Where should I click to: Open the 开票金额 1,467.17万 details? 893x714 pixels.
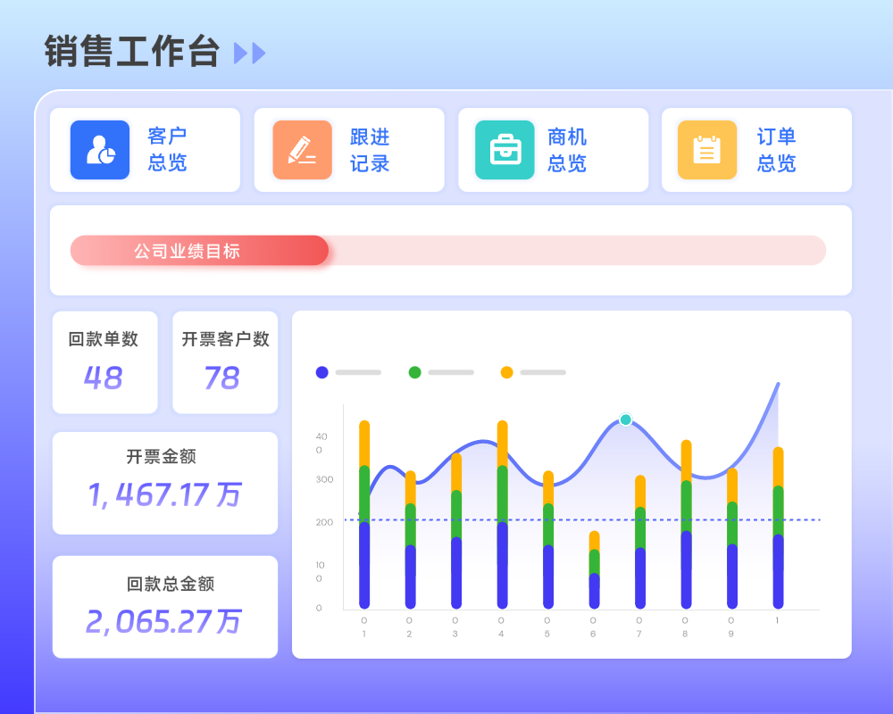coord(164,482)
